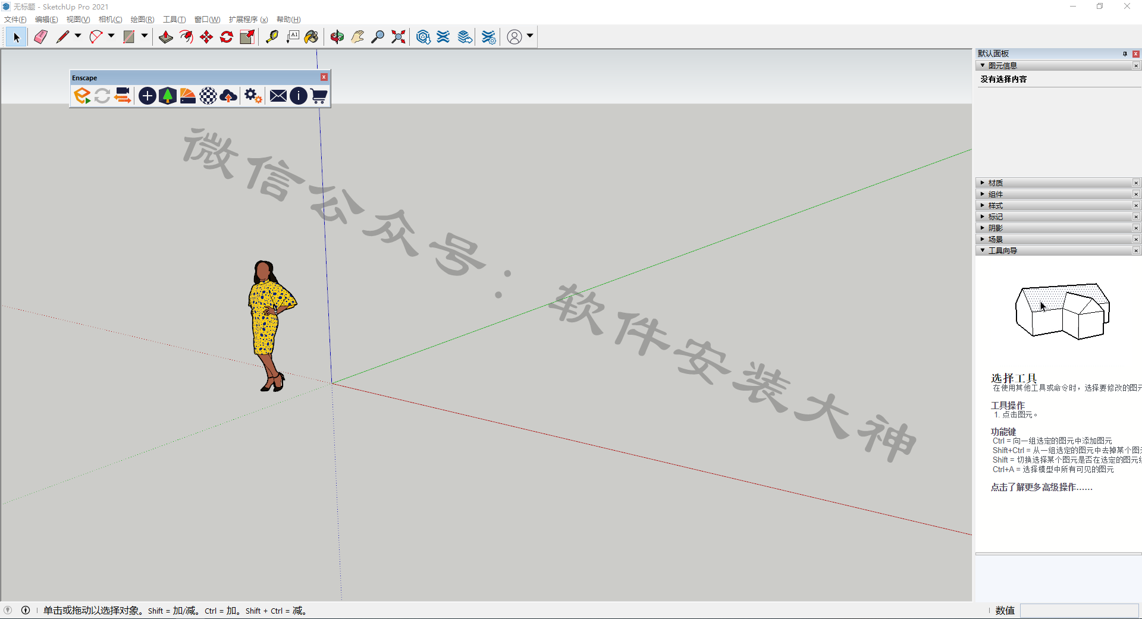Open the account dropdown arrow
Image resolution: width=1142 pixels, height=619 pixels.
[x=529, y=36]
